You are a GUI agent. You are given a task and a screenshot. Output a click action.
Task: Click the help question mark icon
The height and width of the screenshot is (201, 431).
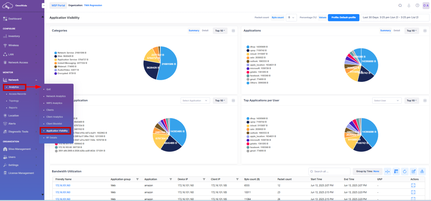pos(417,5)
